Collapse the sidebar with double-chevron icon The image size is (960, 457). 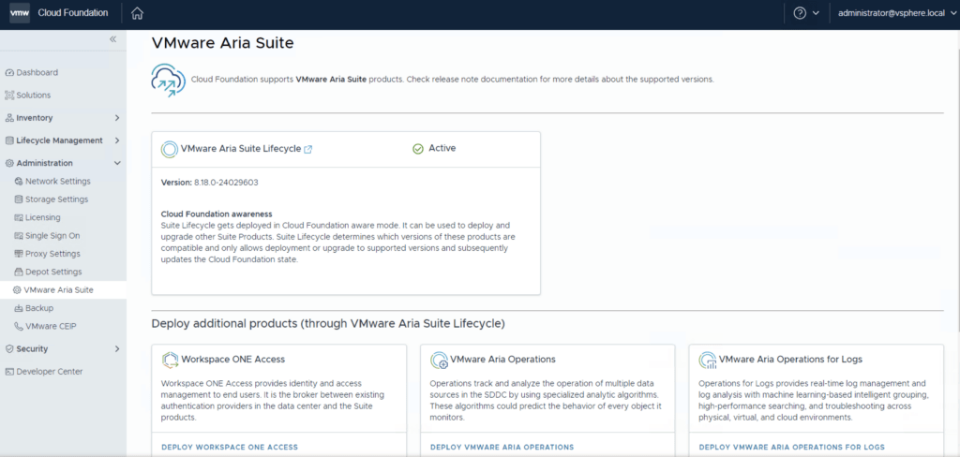tap(112, 39)
